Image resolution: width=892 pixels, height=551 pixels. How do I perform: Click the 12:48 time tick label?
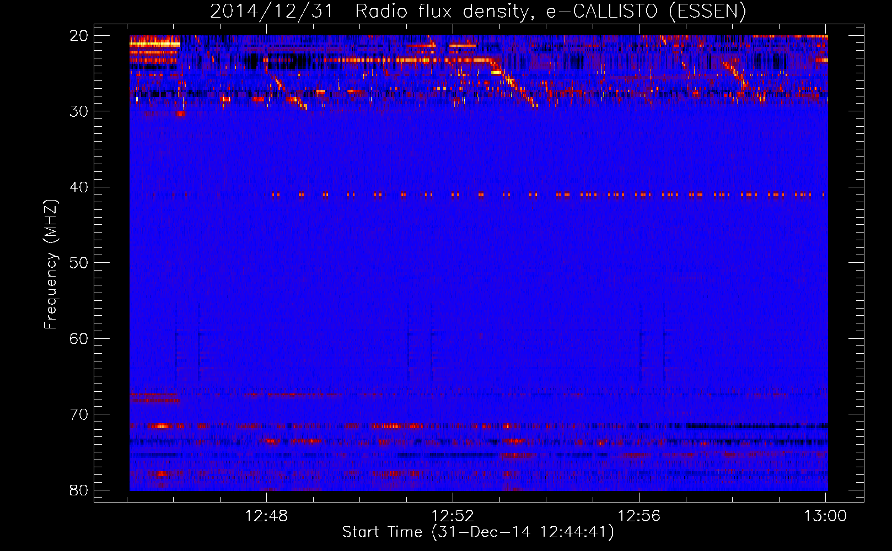(266, 516)
